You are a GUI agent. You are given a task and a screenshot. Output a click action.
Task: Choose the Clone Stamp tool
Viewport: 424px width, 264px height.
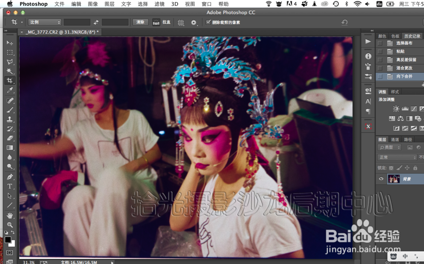[10, 119]
